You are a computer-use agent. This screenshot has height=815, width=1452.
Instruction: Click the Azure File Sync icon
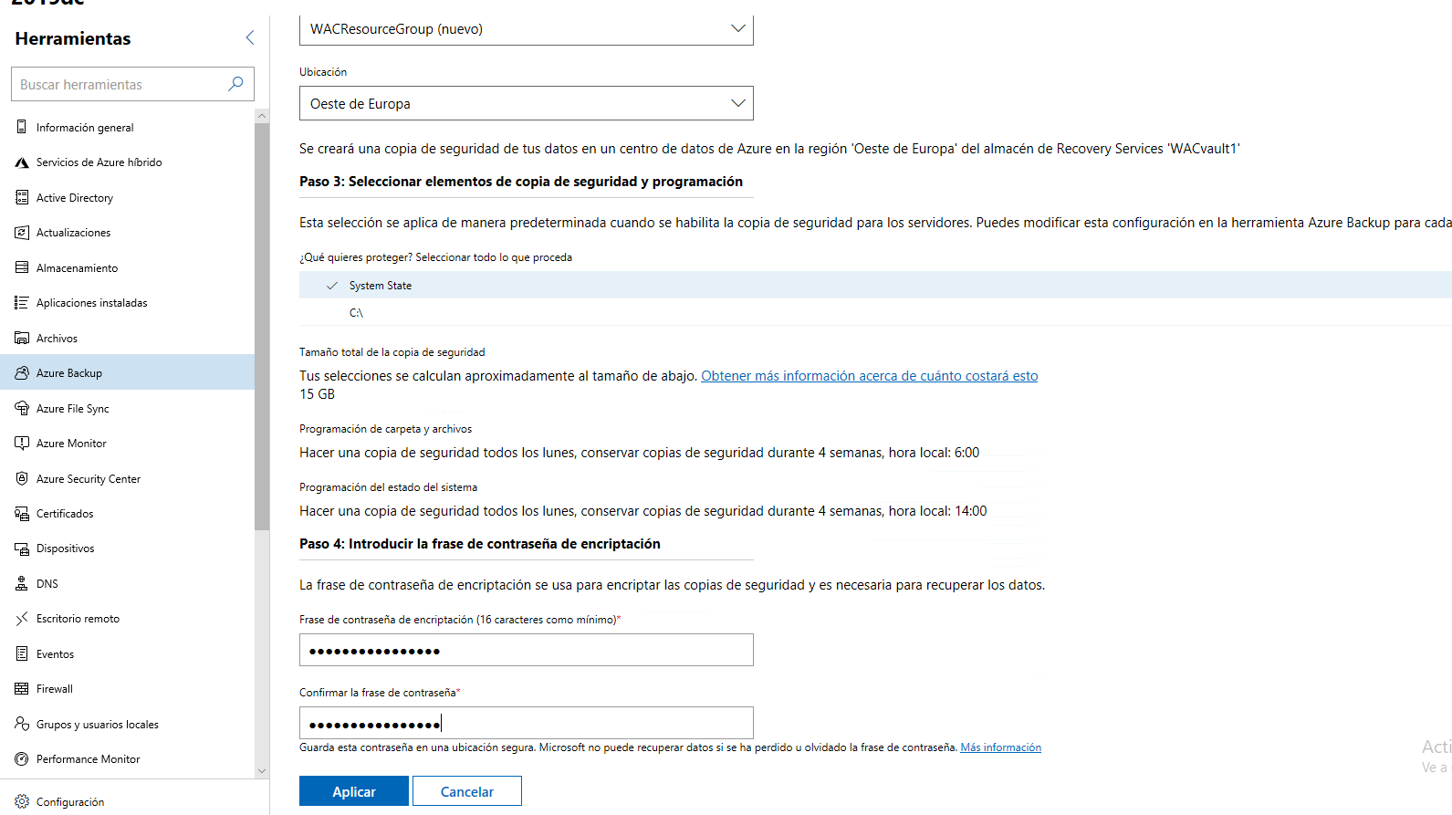pyautogui.click(x=22, y=409)
